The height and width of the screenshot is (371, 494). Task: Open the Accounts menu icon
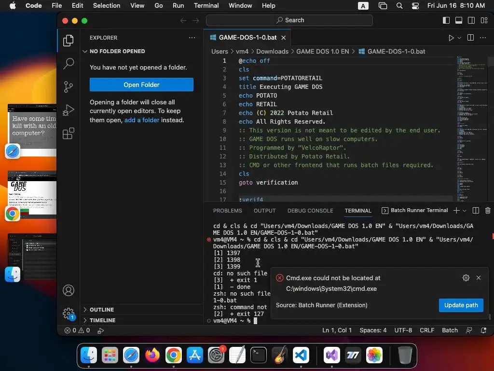click(x=69, y=290)
